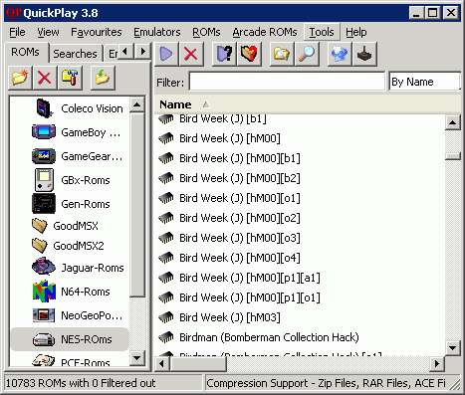
Task: Click chip icon beside Bird Week (J) [hM03]
Action: pos(166,317)
